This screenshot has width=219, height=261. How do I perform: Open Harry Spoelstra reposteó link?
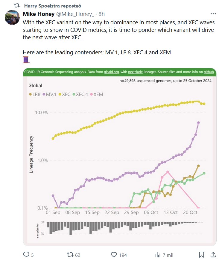click(52, 6)
